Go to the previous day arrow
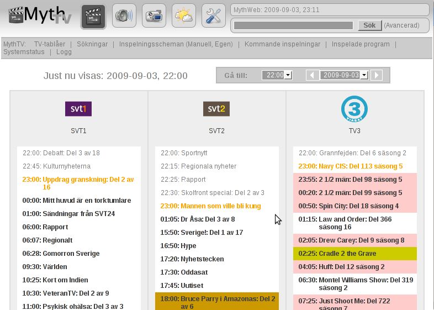The width and height of the screenshot is (434, 310). (x=313, y=75)
